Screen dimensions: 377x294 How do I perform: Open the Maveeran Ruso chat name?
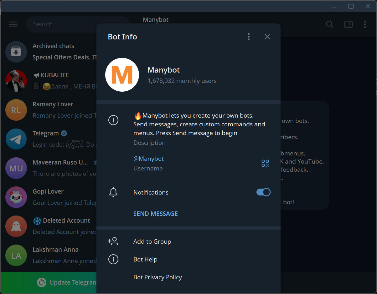click(x=60, y=162)
